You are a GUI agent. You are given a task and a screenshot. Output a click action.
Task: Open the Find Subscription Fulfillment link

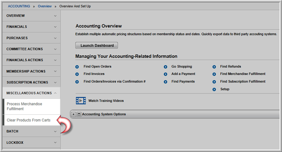point(243,81)
